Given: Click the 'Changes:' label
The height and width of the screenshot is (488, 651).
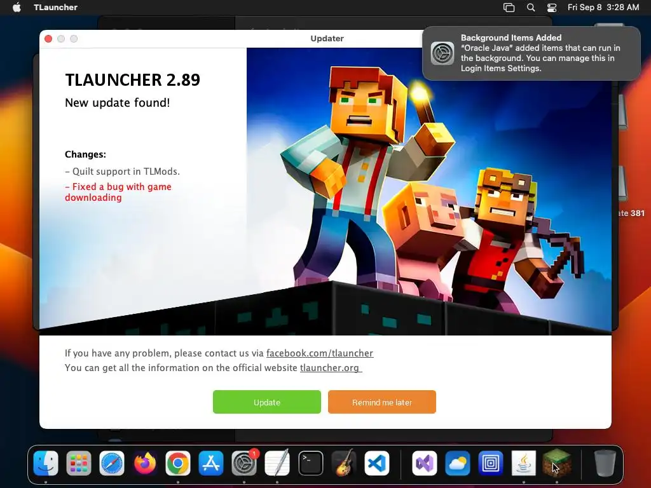Looking at the screenshot, I should pos(86,154).
